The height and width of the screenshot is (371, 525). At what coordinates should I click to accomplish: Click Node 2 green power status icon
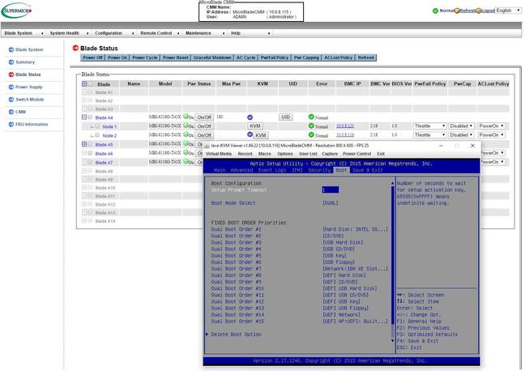(186, 134)
